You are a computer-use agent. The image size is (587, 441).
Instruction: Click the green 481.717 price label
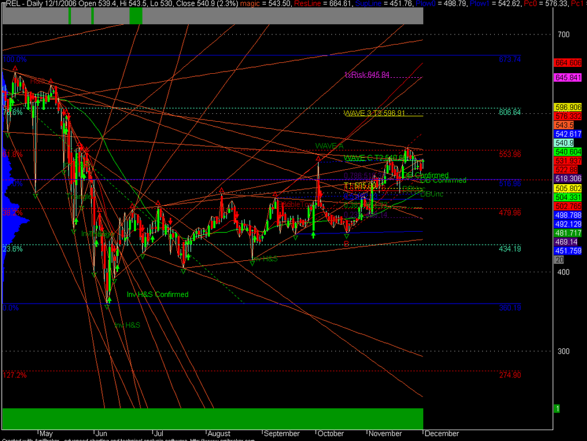tap(568, 233)
